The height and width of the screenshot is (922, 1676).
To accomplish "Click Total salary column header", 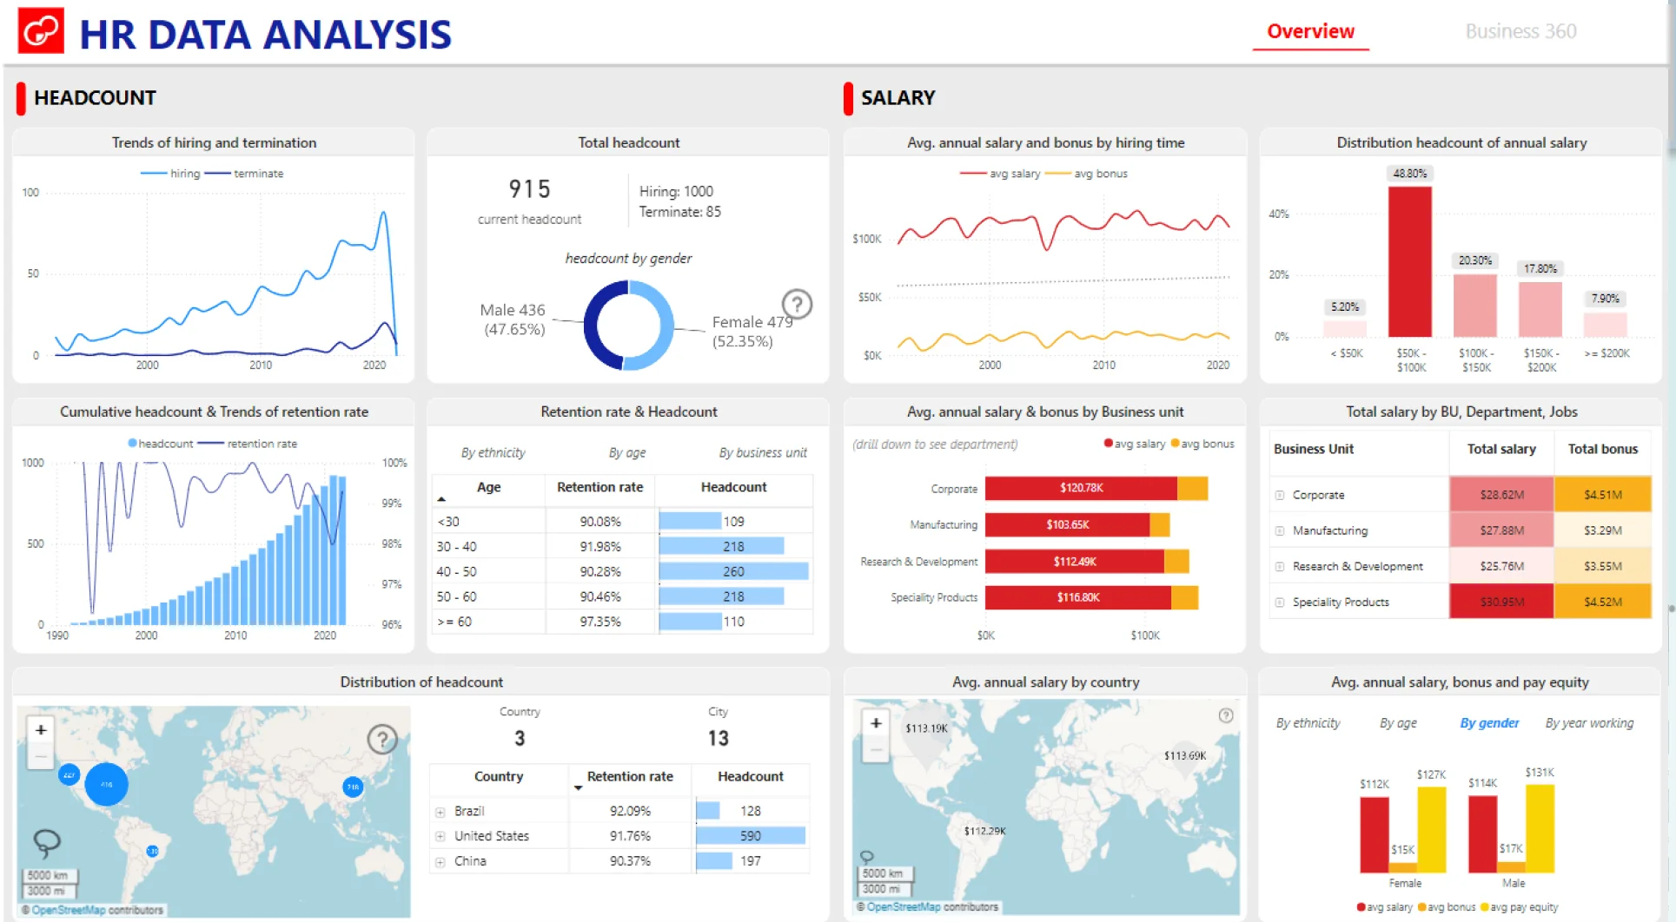I will tap(1500, 449).
